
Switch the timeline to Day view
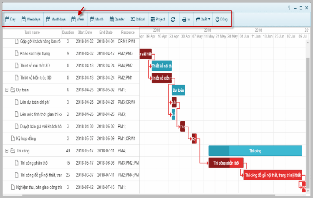tap(10, 19)
